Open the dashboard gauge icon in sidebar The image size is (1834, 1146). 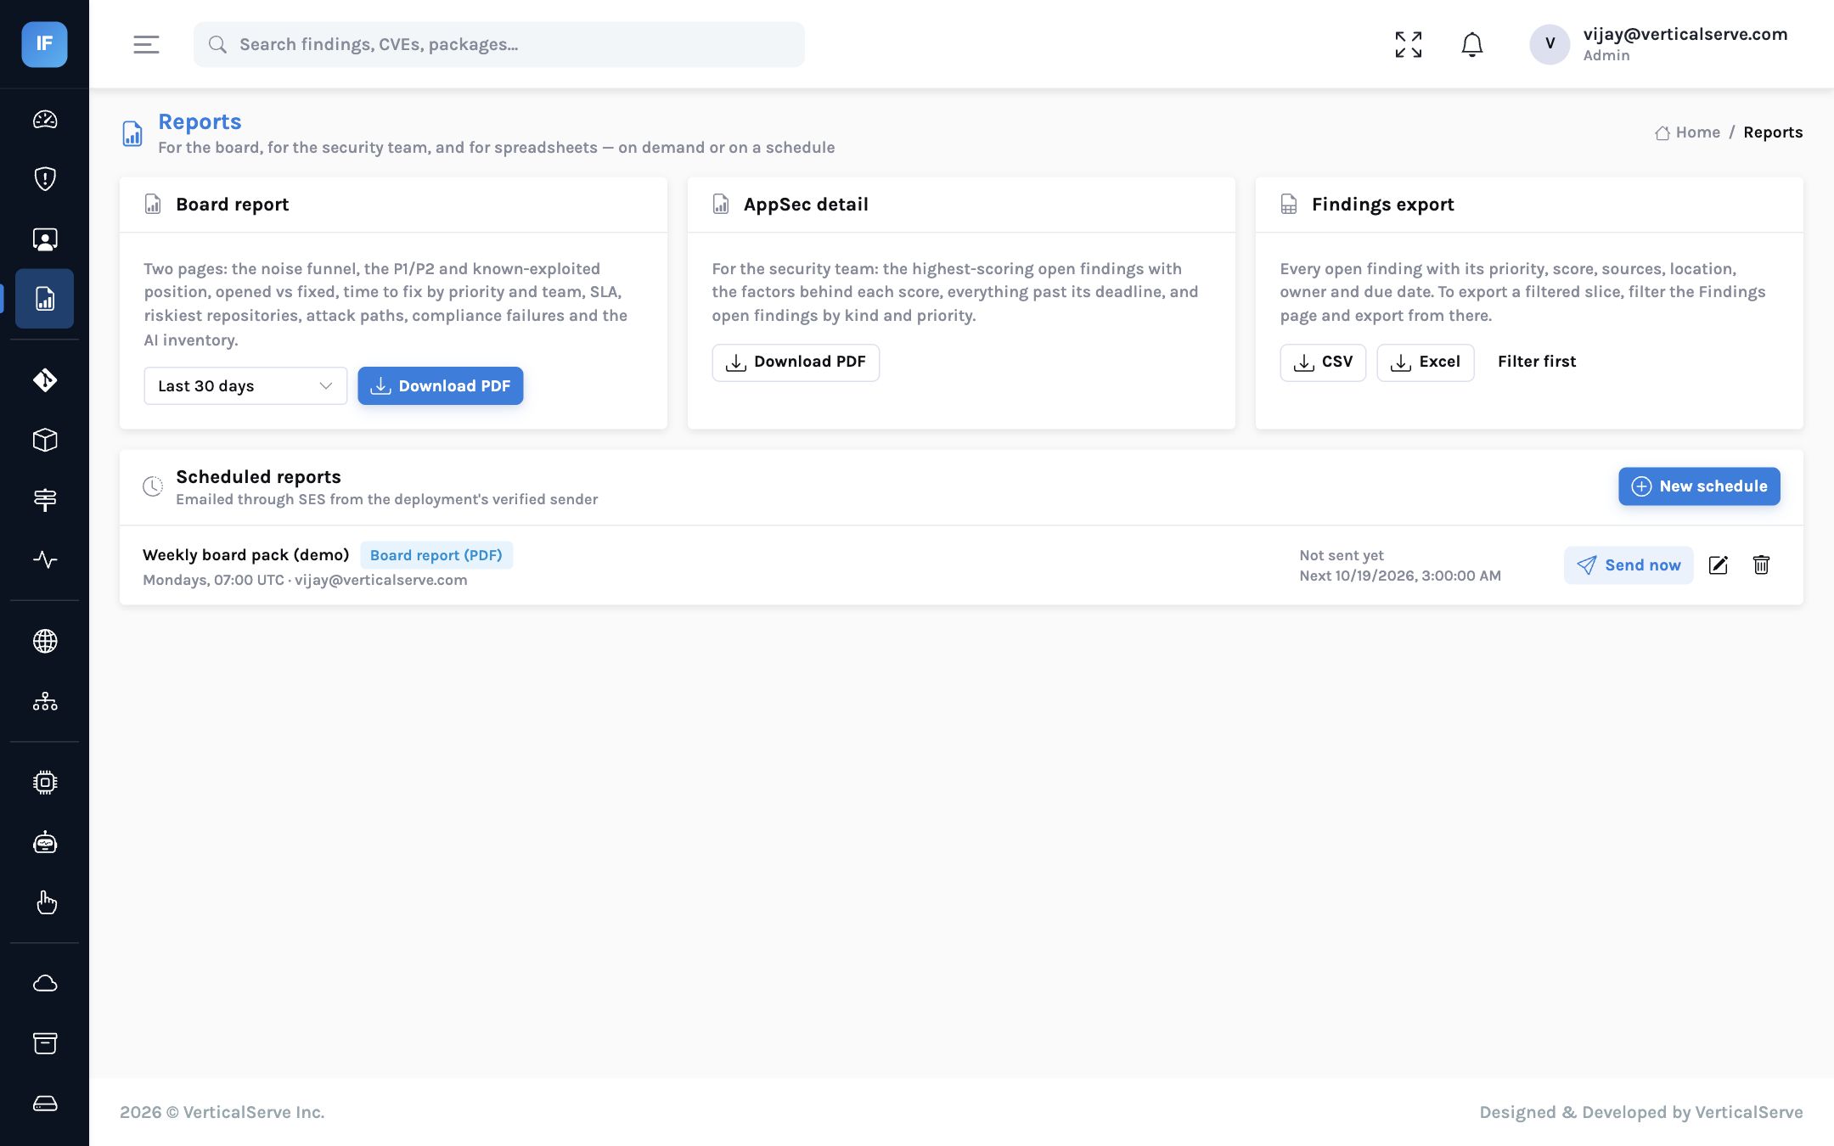[45, 120]
